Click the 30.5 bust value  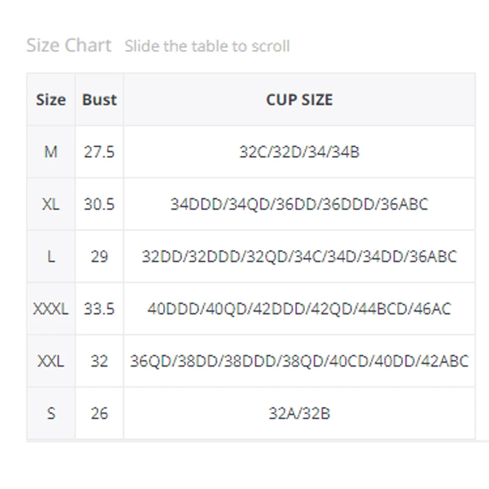[x=99, y=204]
